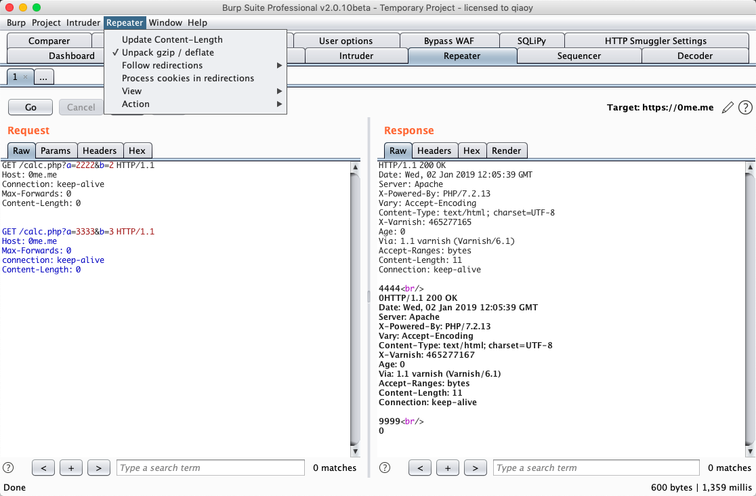Toggle Update Content-Length menu option
Viewport: 756px width, 496px height.
[172, 39]
